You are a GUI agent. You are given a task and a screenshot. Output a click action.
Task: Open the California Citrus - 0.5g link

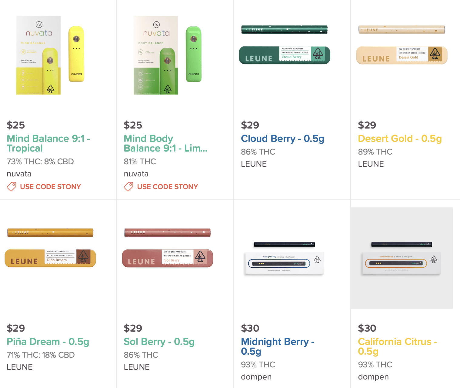pos(398,346)
